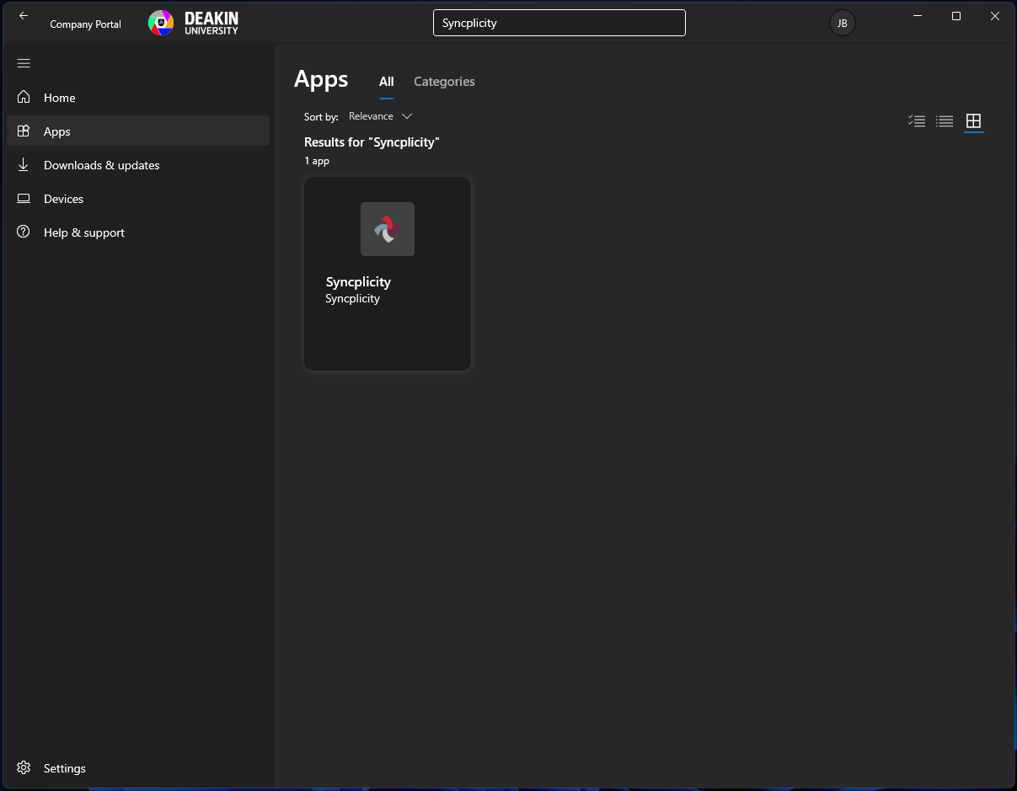Viewport: 1017px width, 791px height.
Task: Switch to the Categories tab
Action: tap(444, 82)
